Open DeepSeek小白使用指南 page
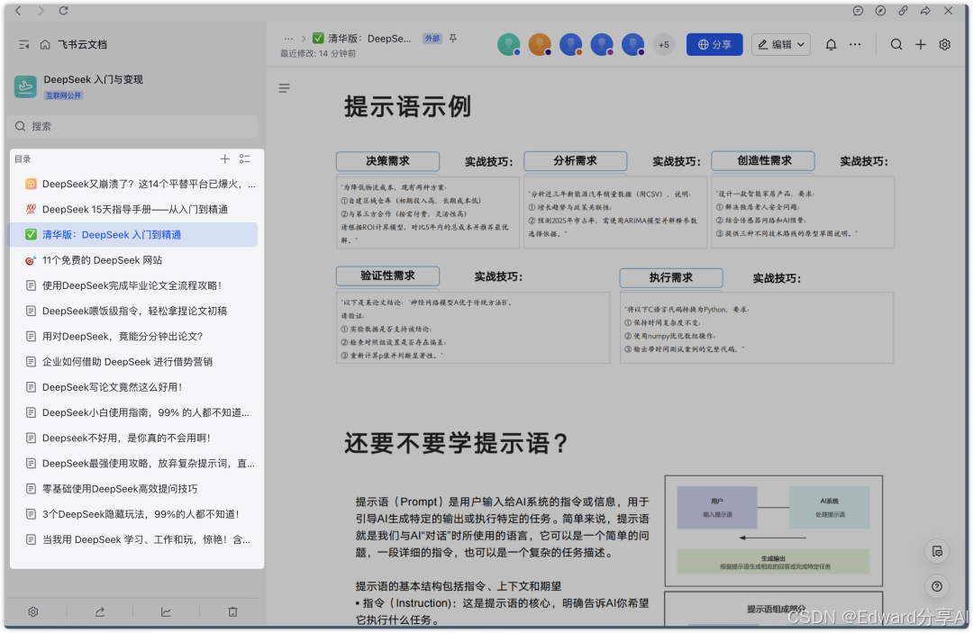The image size is (973, 633). pos(134,413)
